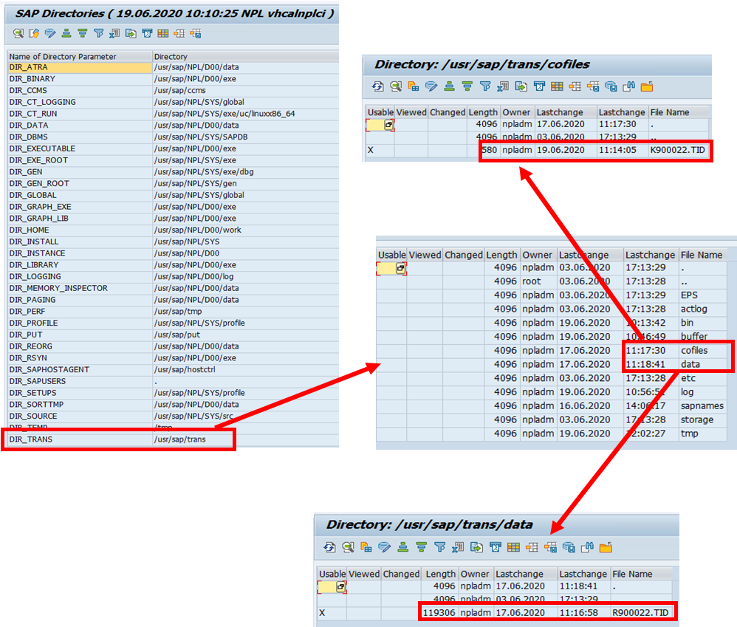Open Details icon in SAP Directories toolbar
The height and width of the screenshot is (627, 737).
18,33
